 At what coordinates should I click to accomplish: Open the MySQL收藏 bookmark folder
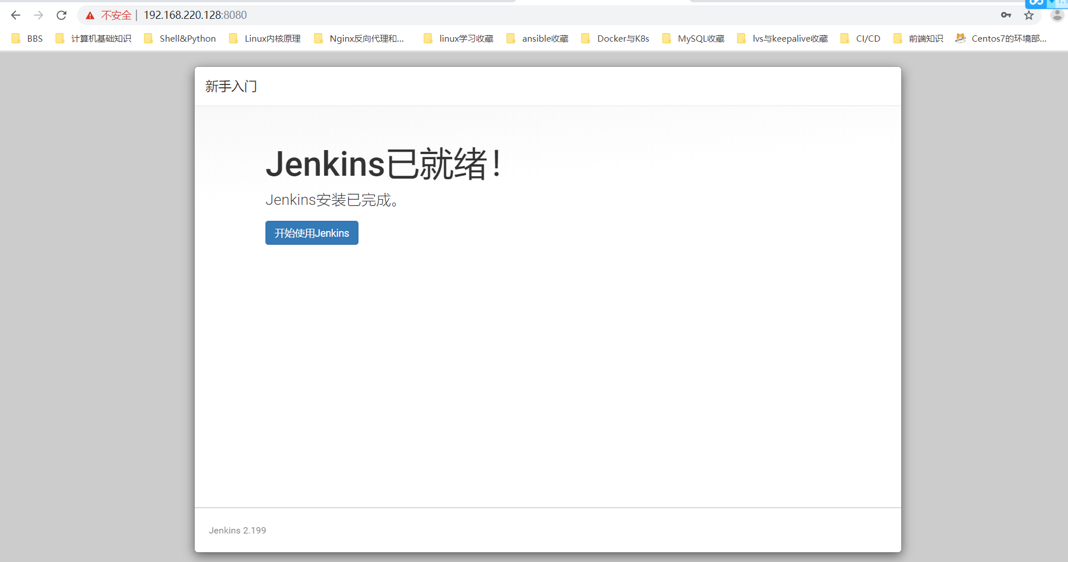694,38
